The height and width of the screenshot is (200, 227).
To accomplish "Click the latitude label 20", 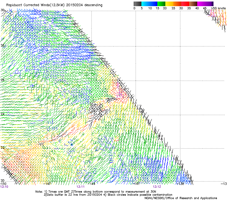I will coord(2,180).
